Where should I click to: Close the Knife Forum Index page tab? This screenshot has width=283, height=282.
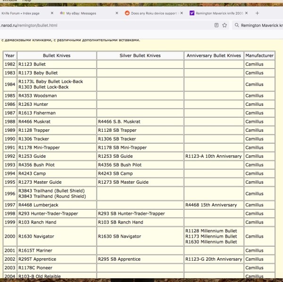(52, 13)
